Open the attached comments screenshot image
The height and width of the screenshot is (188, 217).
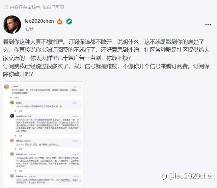click(43, 134)
